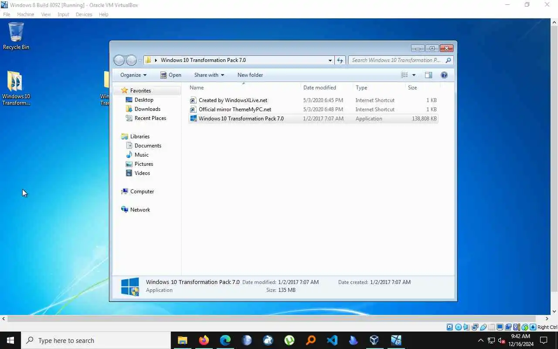Viewport: 558px width, 349px height.
Task: Open Explorer help question mark
Action: pos(444,75)
